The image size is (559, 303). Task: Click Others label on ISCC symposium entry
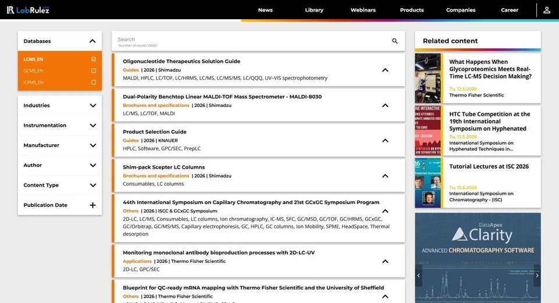tap(130, 211)
